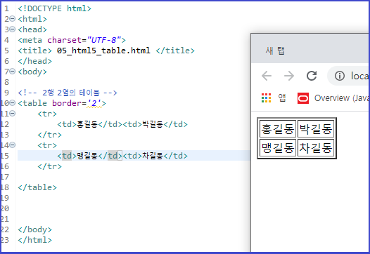This screenshot has width=370, height=254.
Task: Collapse the head tag fold on line 3
Action: pos(13,29)
